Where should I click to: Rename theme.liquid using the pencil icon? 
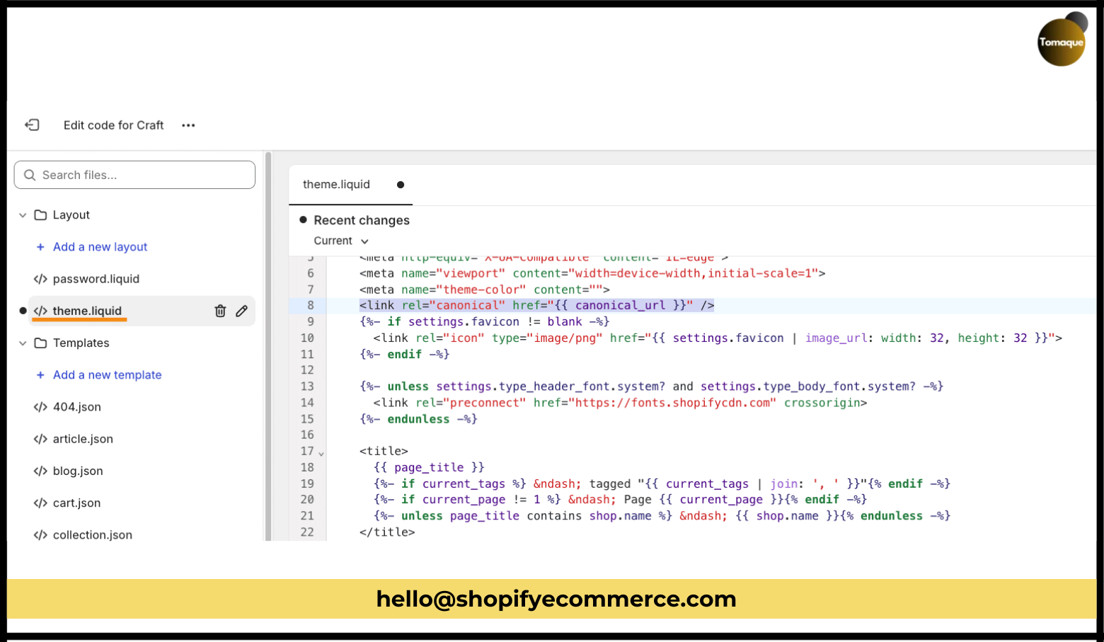242,311
